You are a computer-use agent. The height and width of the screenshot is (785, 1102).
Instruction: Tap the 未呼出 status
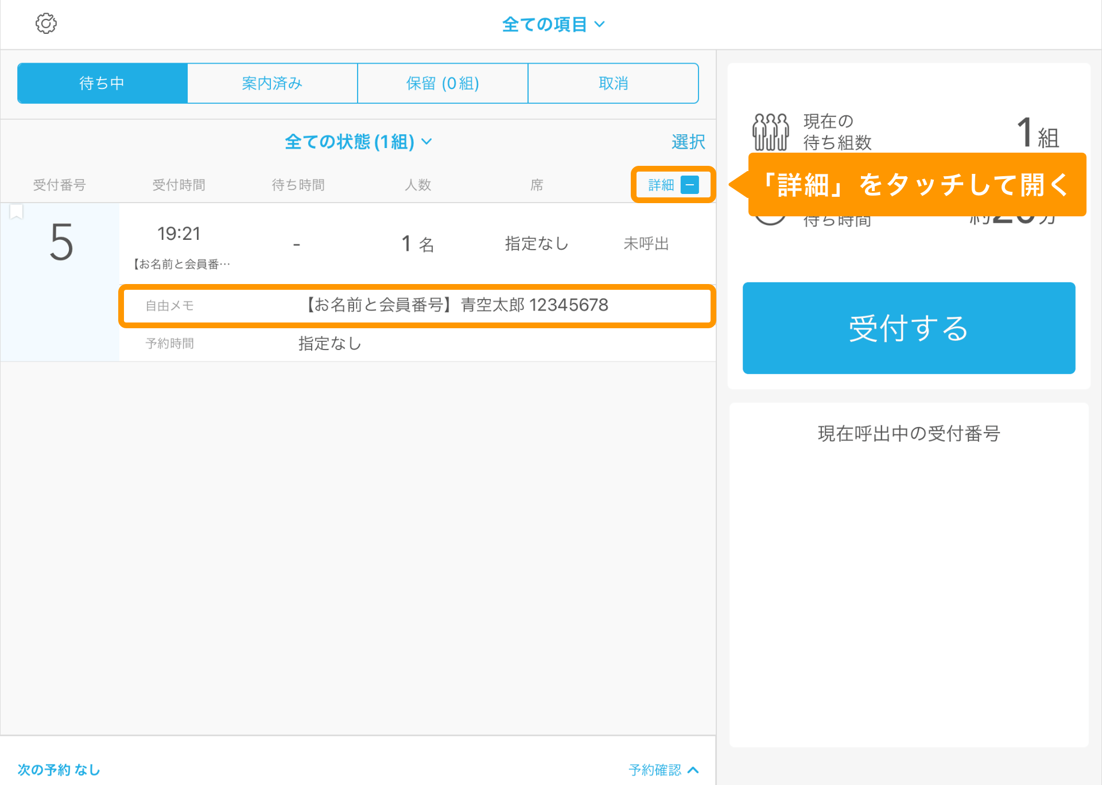(646, 244)
